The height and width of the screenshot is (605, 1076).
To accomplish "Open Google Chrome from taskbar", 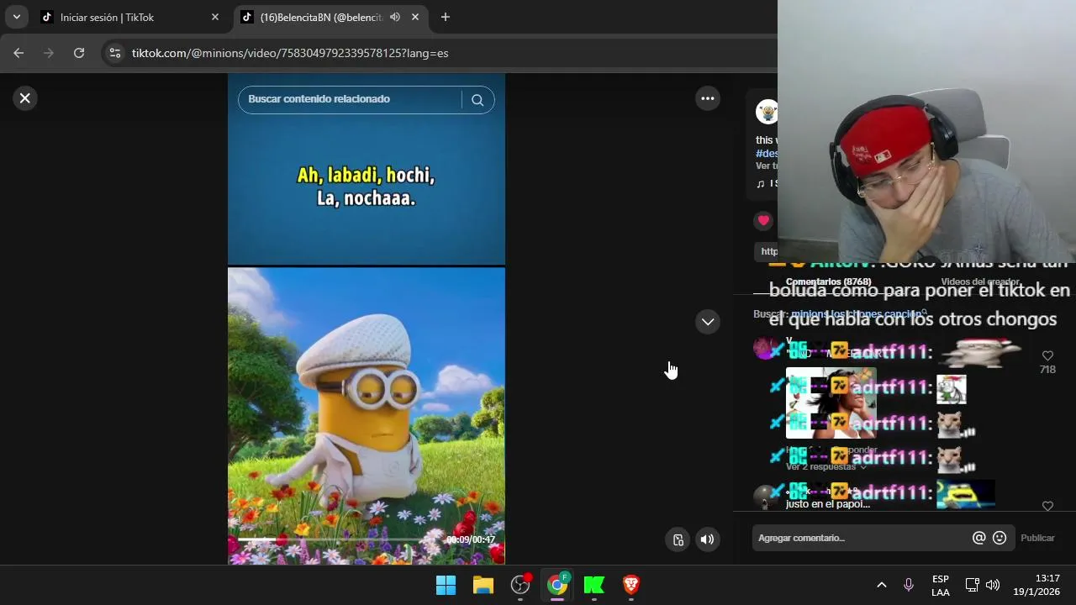I will 557,585.
